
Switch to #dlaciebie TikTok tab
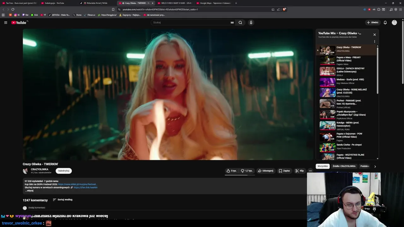click(97, 3)
